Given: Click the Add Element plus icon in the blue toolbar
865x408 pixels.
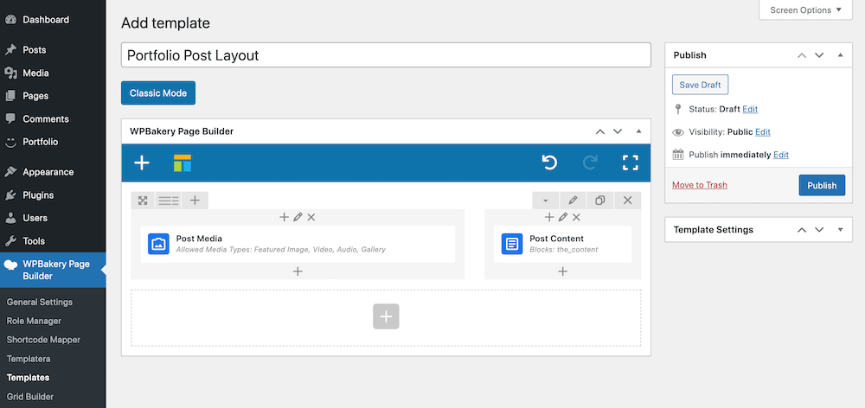Looking at the screenshot, I should click(142, 163).
